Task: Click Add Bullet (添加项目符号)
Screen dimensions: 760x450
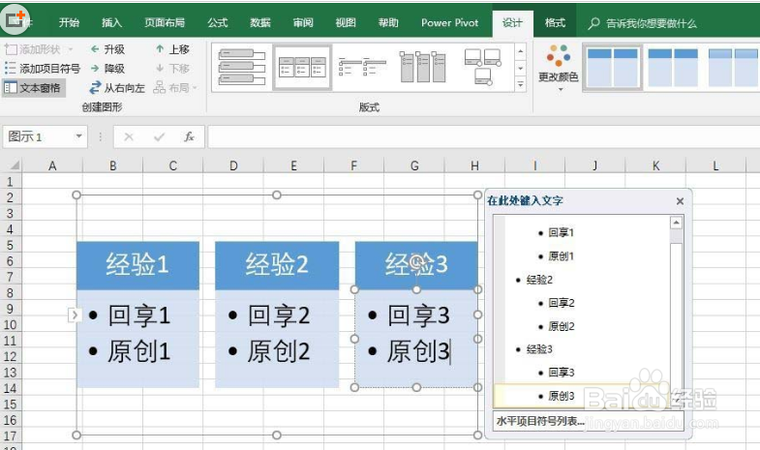Action: [x=43, y=69]
